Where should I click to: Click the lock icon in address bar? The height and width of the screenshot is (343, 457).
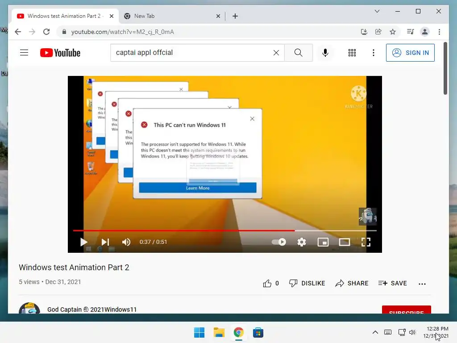(x=64, y=32)
